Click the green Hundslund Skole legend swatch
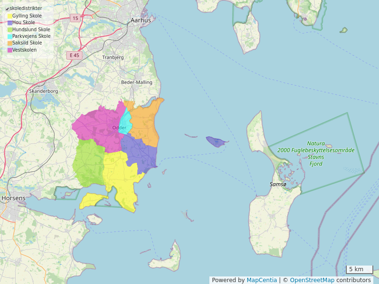The height and width of the screenshot is (284, 379). 10,29
